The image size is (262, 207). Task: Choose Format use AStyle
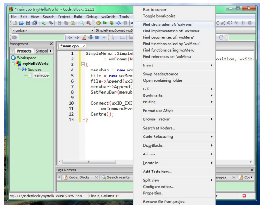[174, 111]
